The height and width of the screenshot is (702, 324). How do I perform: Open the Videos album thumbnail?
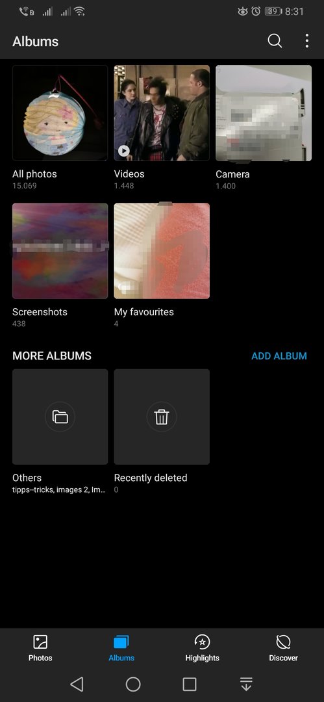click(162, 113)
